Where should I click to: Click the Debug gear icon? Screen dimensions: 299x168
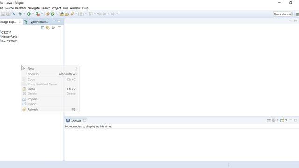click(x=20, y=14)
